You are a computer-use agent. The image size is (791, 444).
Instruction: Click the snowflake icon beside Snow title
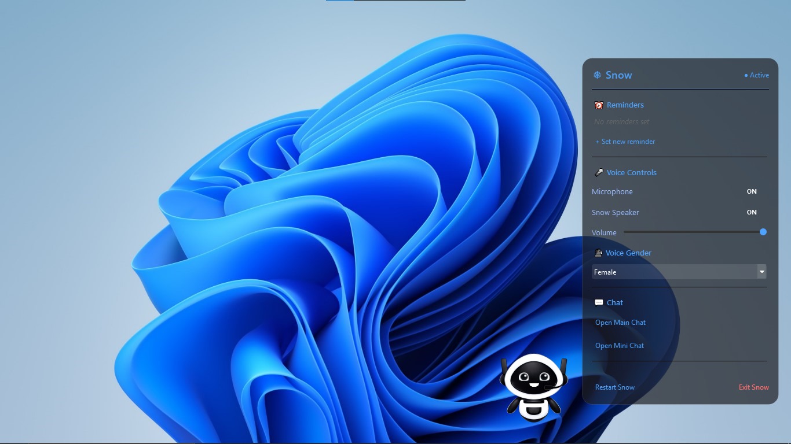(597, 75)
